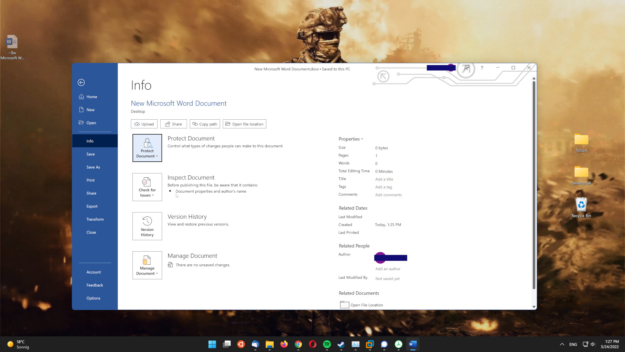Open the Version History button
The height and width of the screenshot is (352, 625).
[147, 226]
